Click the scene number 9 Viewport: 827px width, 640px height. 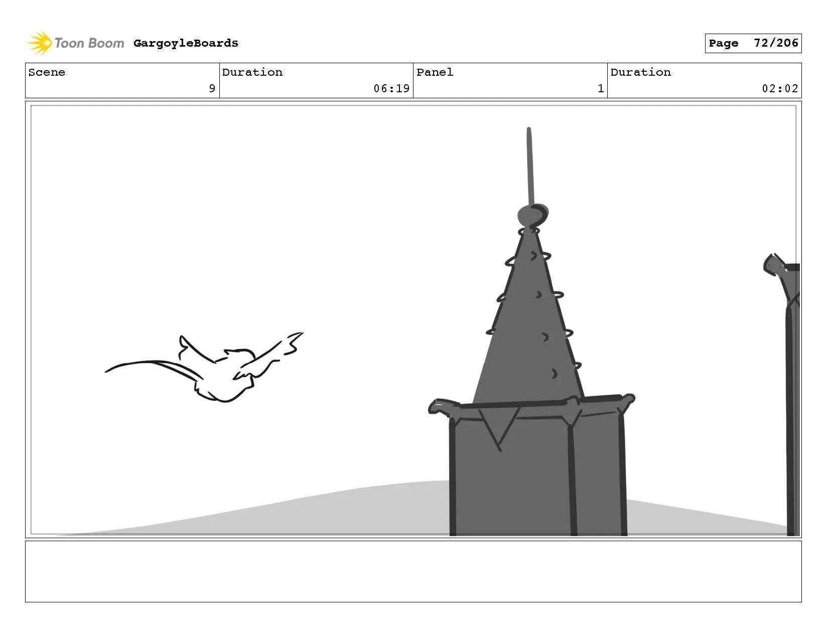click(x=212, y=89)
